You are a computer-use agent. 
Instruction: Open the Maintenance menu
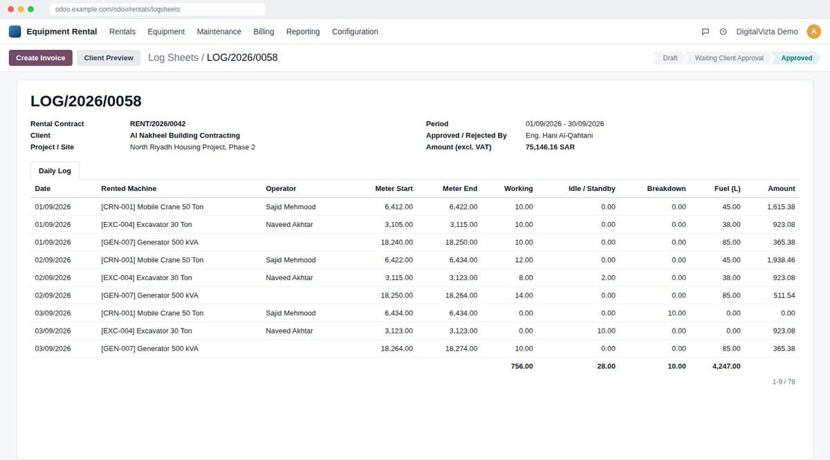coord(219,32)
